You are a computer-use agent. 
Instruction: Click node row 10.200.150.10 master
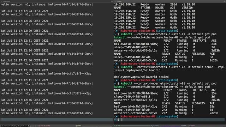[155, 11]
